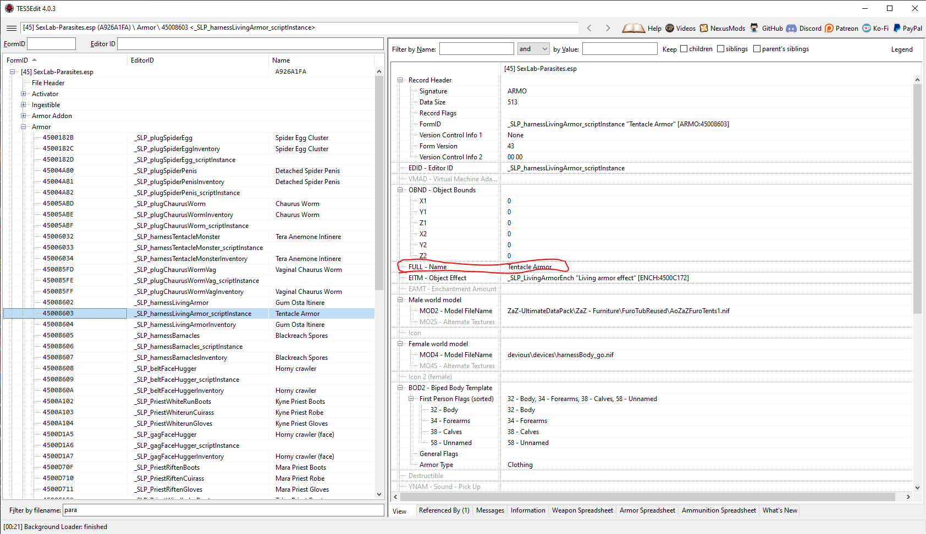Open the NexusMods icon
Viewport: 926px width, 534px height.
click(x=704, y=28)
